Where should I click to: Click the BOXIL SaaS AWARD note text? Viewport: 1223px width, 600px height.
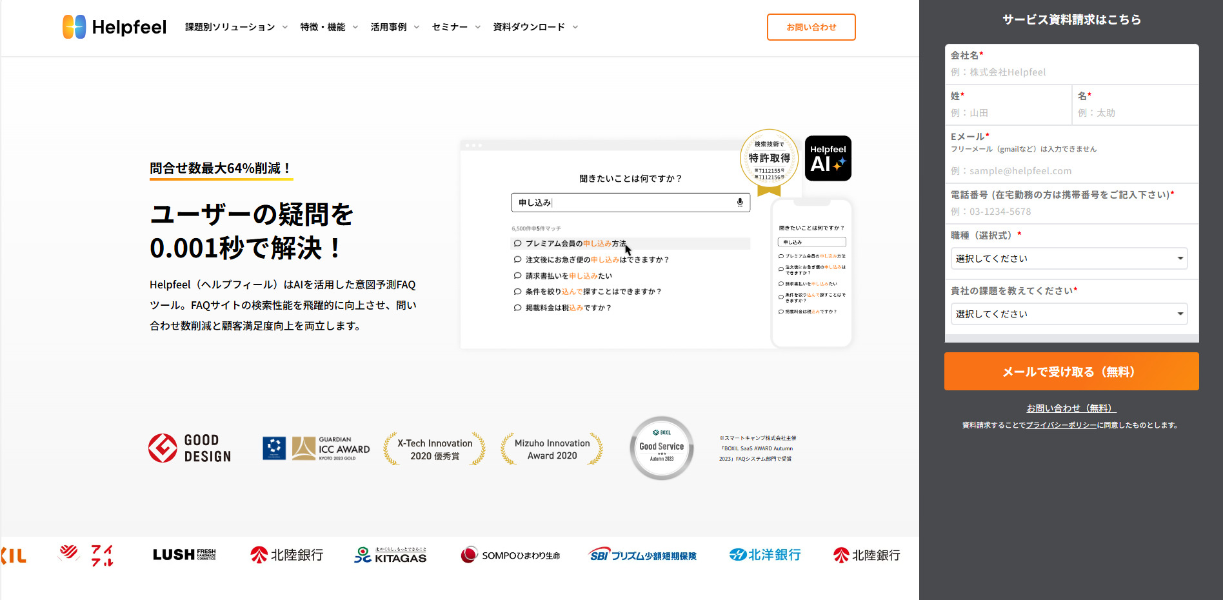(757, 448)
